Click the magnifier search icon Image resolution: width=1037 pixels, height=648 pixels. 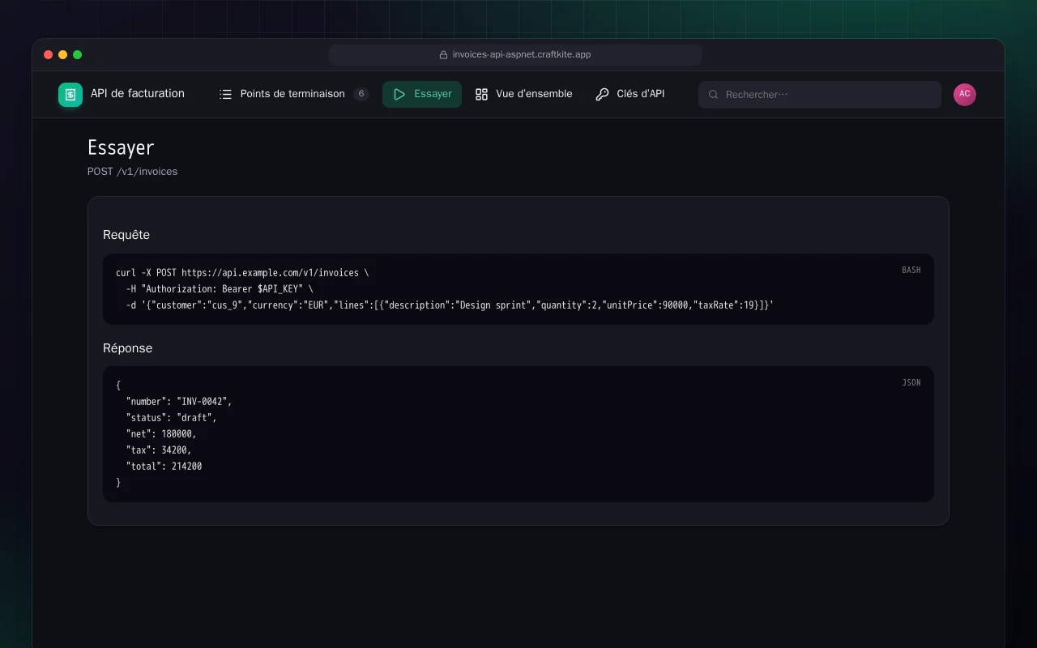[x=714, y=95]
